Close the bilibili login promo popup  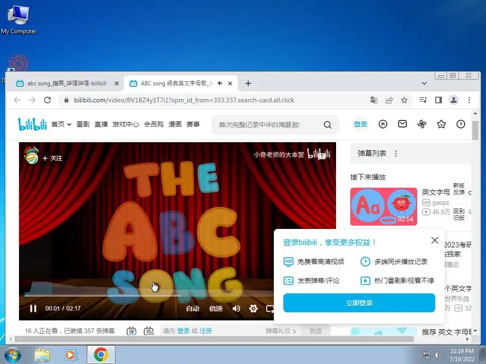pyautogui.click(x=435, y=240)
